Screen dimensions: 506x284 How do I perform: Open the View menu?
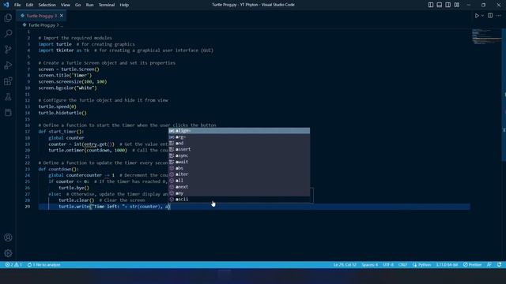pos(65,5)
